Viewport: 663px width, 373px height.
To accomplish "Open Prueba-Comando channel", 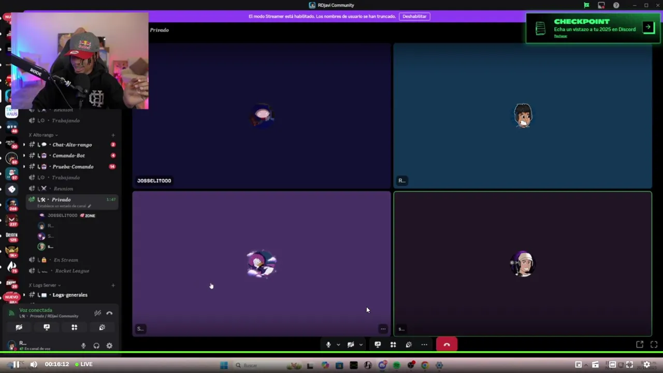I will [x=73, y=167].
